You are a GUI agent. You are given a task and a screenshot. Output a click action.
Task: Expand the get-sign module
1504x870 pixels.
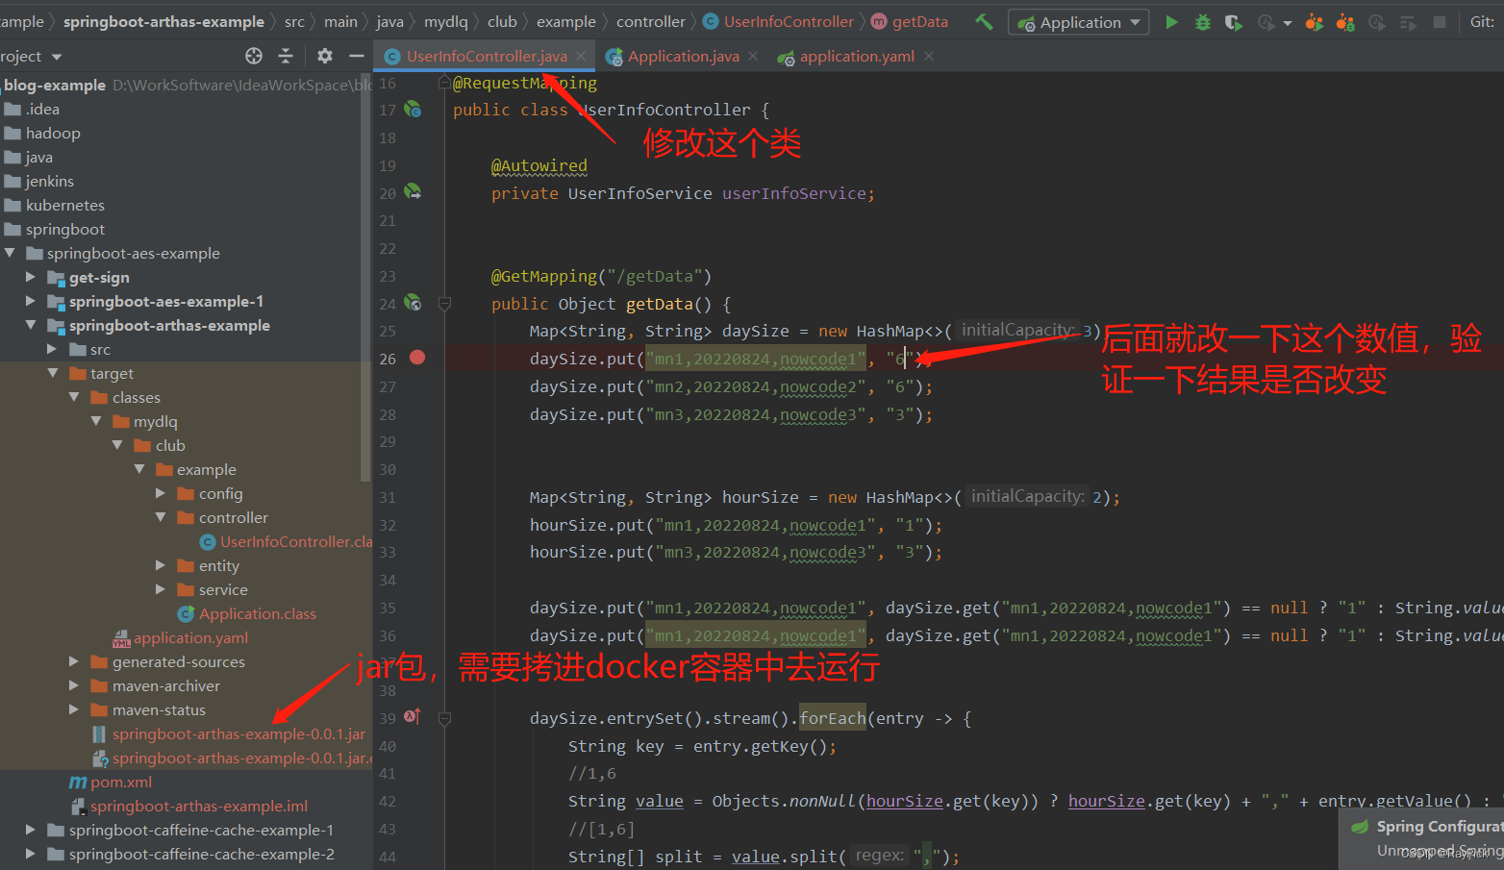(31, 277)
